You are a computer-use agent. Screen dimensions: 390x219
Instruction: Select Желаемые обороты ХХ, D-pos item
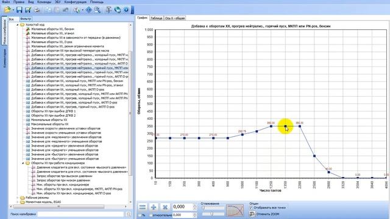[51, 42]
